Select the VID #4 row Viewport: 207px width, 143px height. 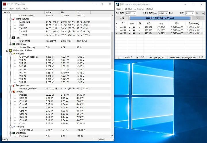click(x=57, y=73)
